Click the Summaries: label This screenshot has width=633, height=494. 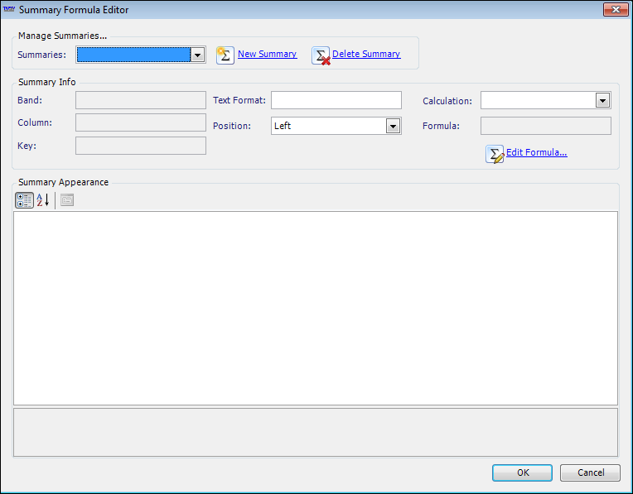(42, 55)
